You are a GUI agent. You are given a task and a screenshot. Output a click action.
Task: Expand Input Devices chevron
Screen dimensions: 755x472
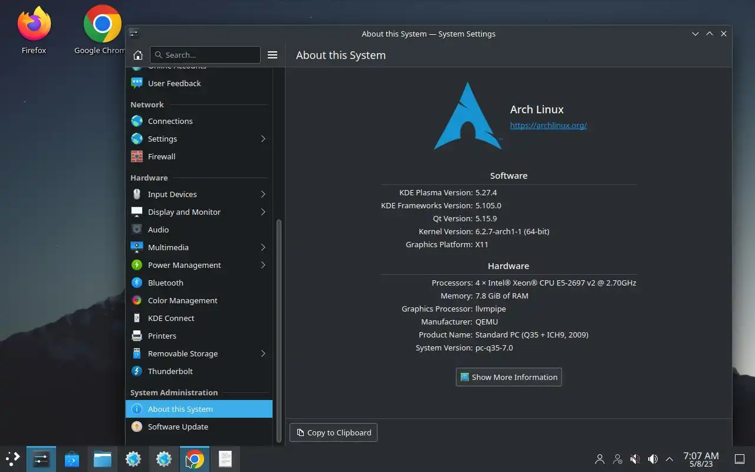pos(263,194)
